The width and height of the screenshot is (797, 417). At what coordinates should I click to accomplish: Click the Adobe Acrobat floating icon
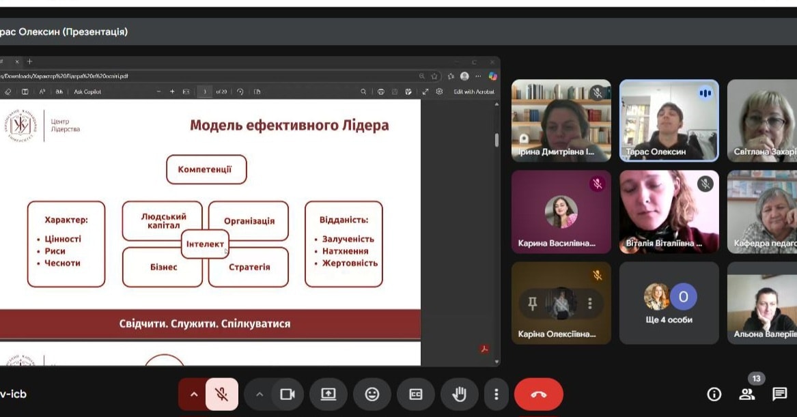[484, 349]
